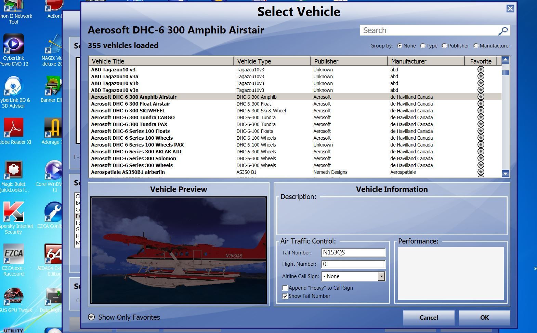
Task: Sort list by Publisher column header
Action: tap(349, 61)
